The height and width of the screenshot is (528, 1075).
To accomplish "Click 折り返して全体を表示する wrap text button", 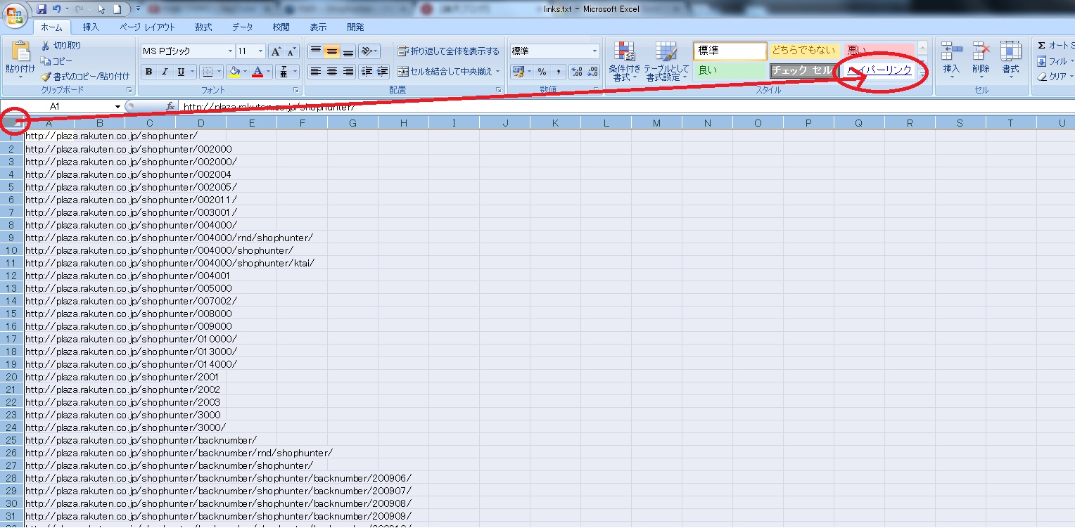I will point(448,51).
